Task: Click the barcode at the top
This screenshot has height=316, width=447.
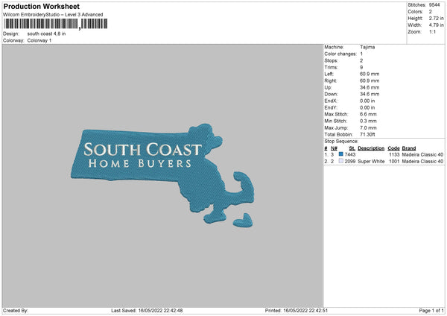Action: (x=56, y=24)
